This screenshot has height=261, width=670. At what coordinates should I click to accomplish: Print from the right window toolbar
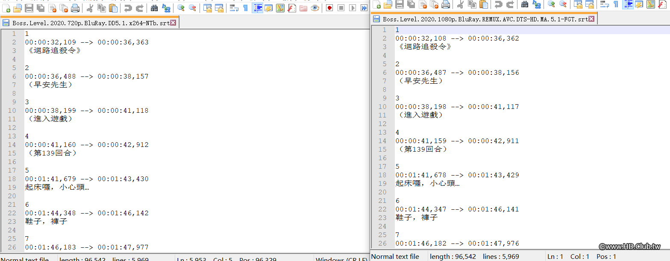pyautogui.click(x=446, y=5)
